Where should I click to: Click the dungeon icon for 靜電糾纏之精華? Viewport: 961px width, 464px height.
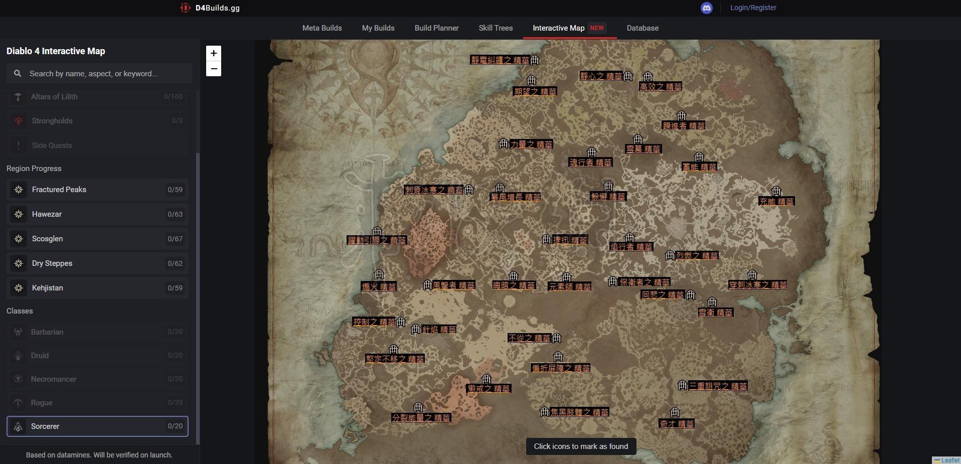[x=535, y=60]
